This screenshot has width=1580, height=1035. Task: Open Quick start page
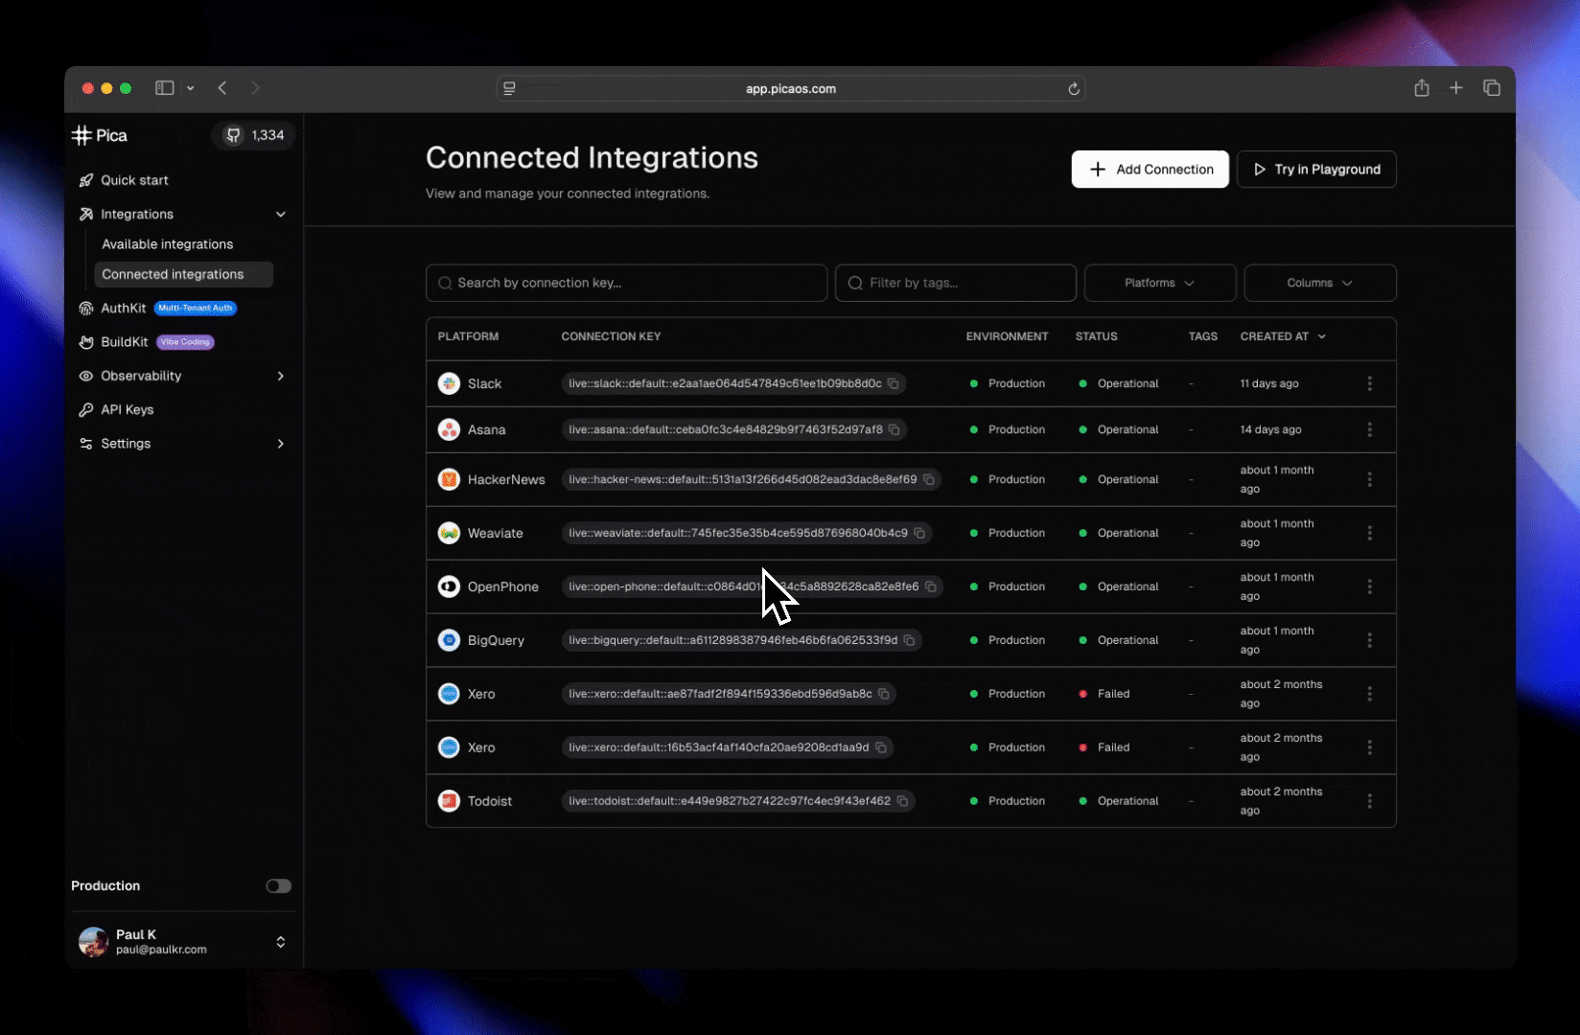tap(134, 180)
